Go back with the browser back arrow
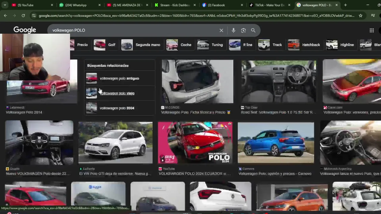 tap(5, 15)
